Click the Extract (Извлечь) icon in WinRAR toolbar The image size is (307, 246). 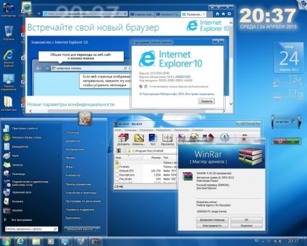coord(138,139)
